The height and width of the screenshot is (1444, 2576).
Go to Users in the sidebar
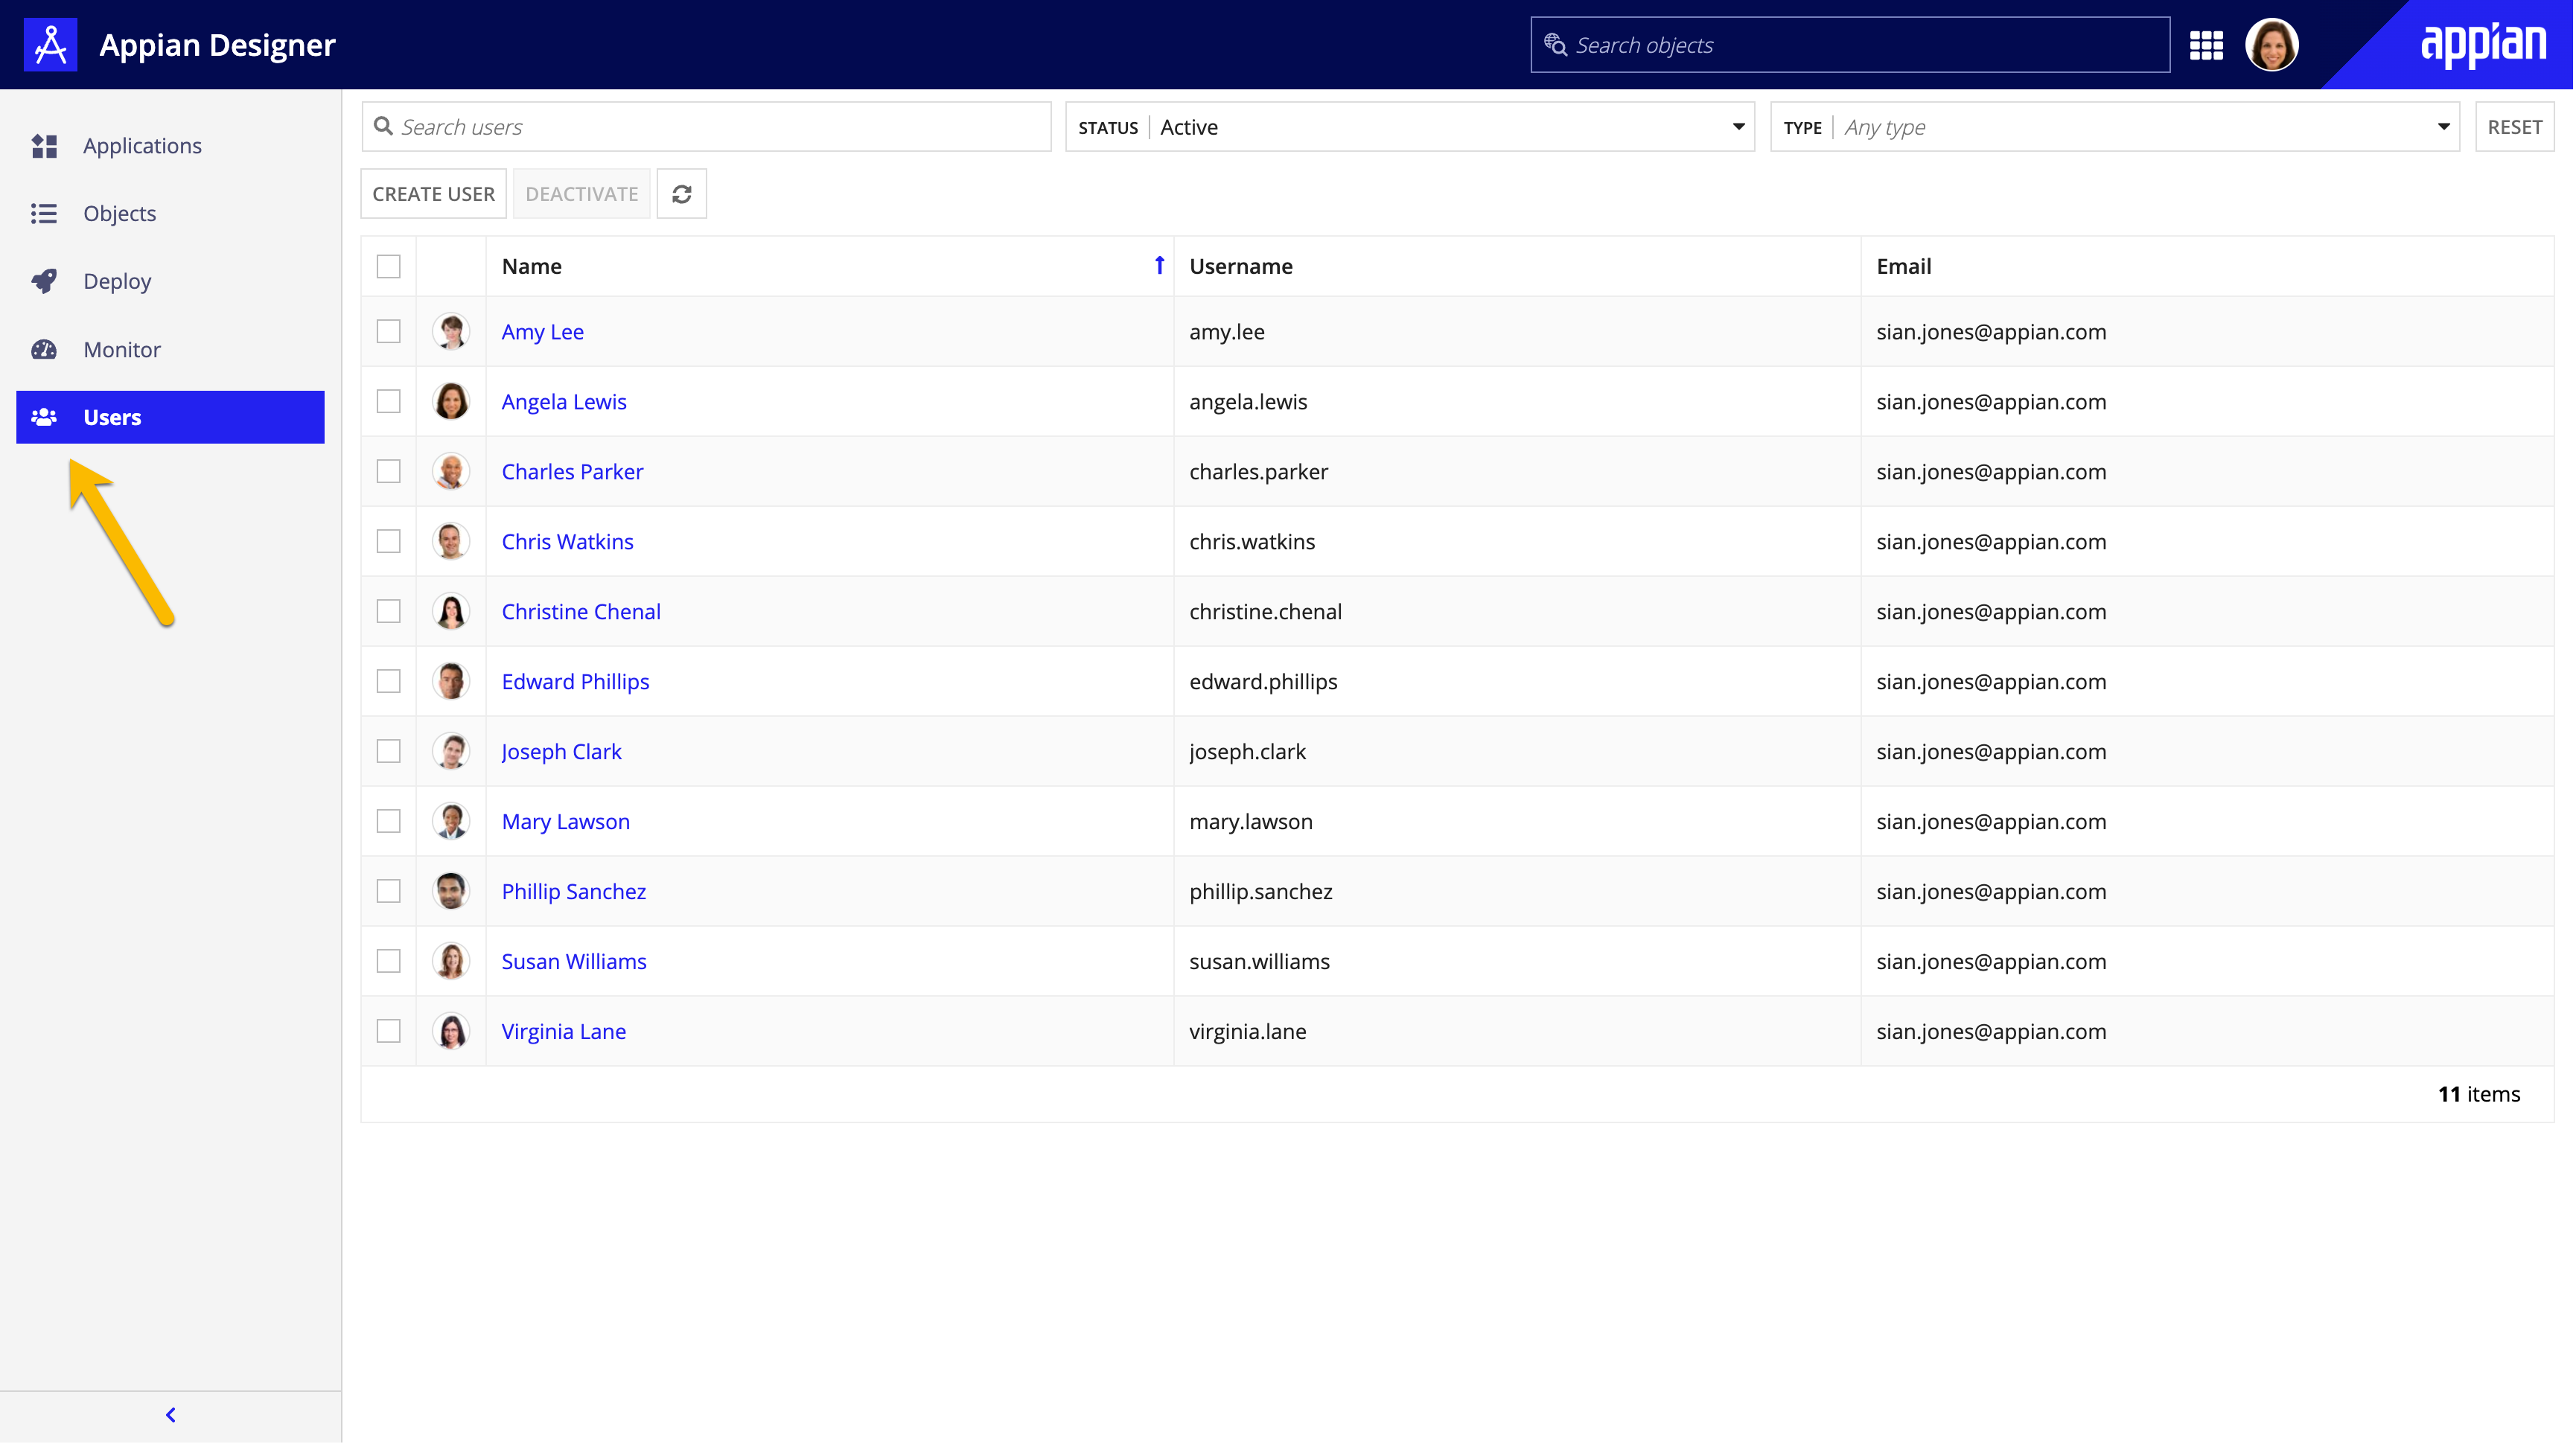(x=171, y=417)
